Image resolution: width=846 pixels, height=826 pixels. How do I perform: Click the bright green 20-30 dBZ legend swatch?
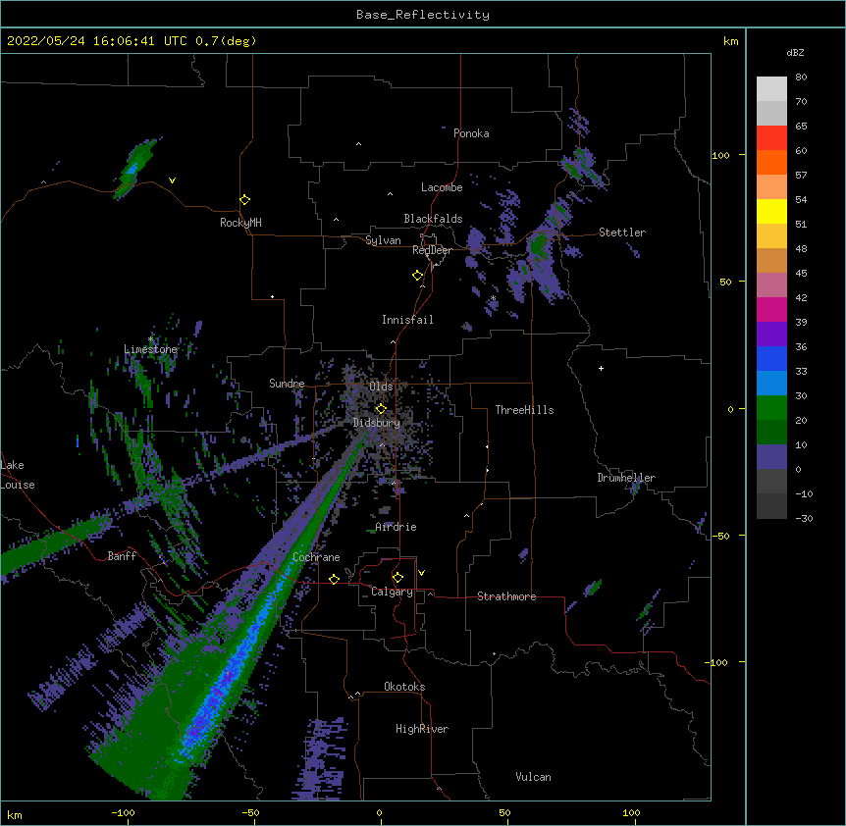pos(771,408)
